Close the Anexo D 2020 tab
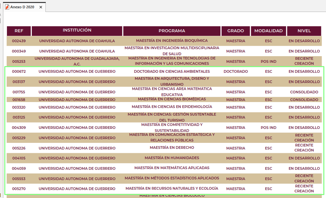Screen dimensions: 326x198 40,7
